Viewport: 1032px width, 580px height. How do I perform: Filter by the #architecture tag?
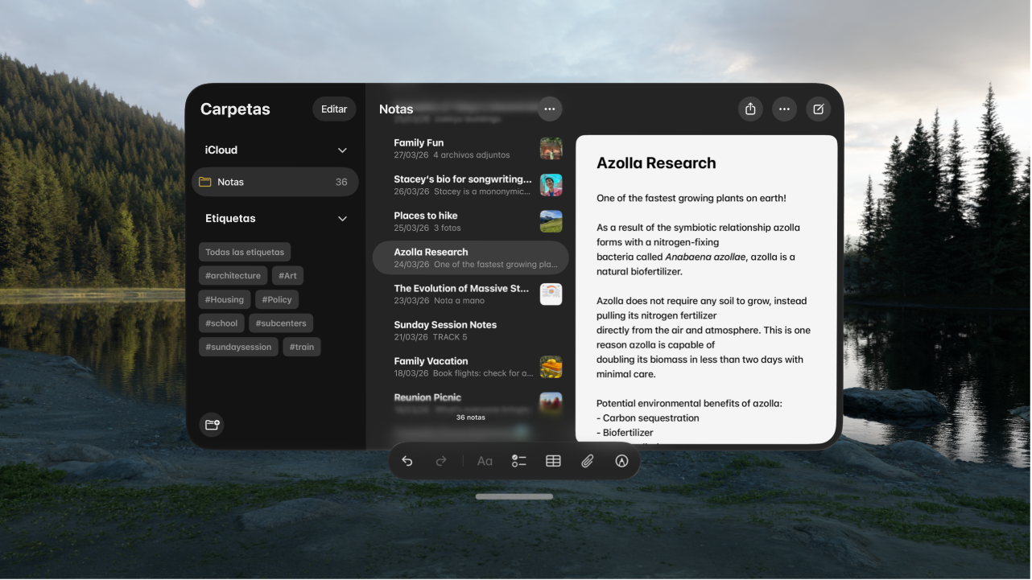(x=233, y=276)
